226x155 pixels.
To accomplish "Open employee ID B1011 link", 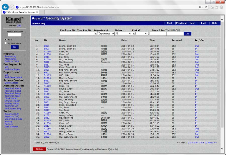I will [47, 94].
